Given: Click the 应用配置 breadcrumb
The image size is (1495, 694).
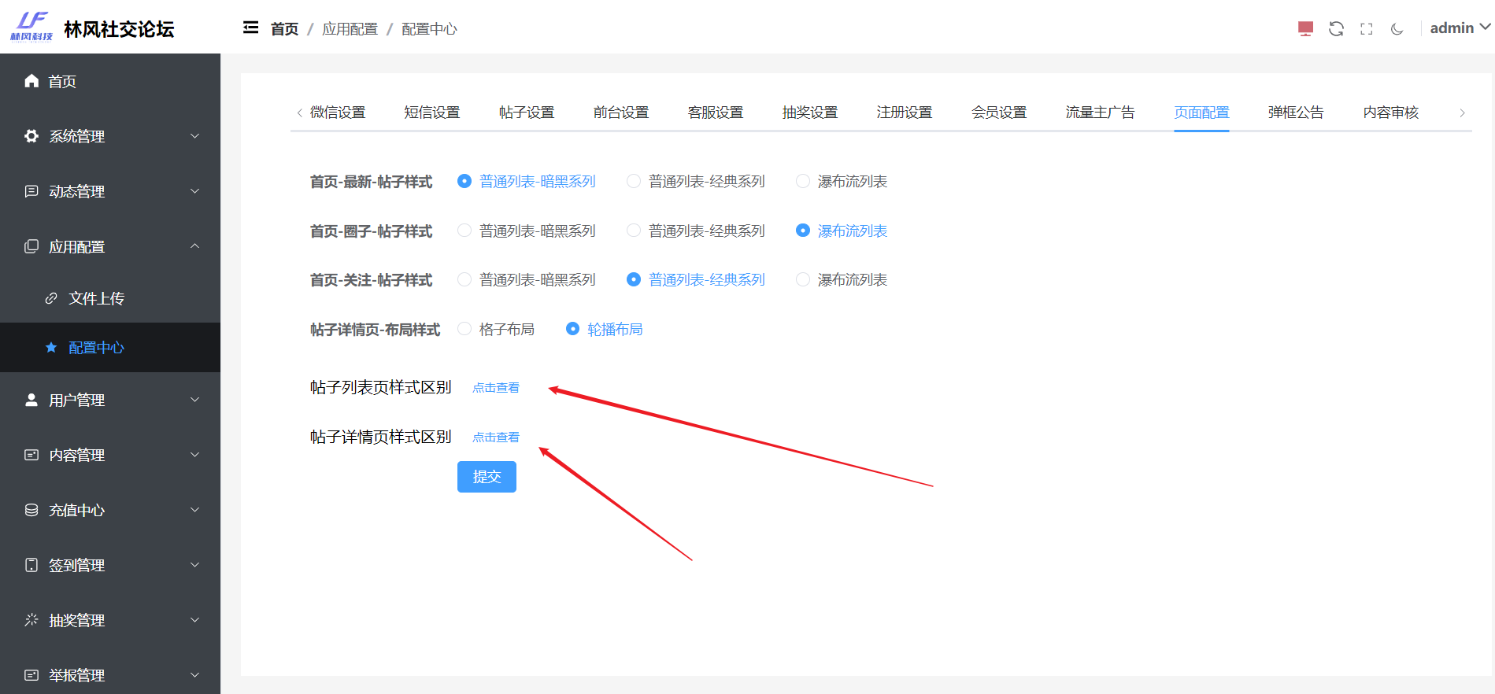Looking at the screenshot, I should pos(350,29).
